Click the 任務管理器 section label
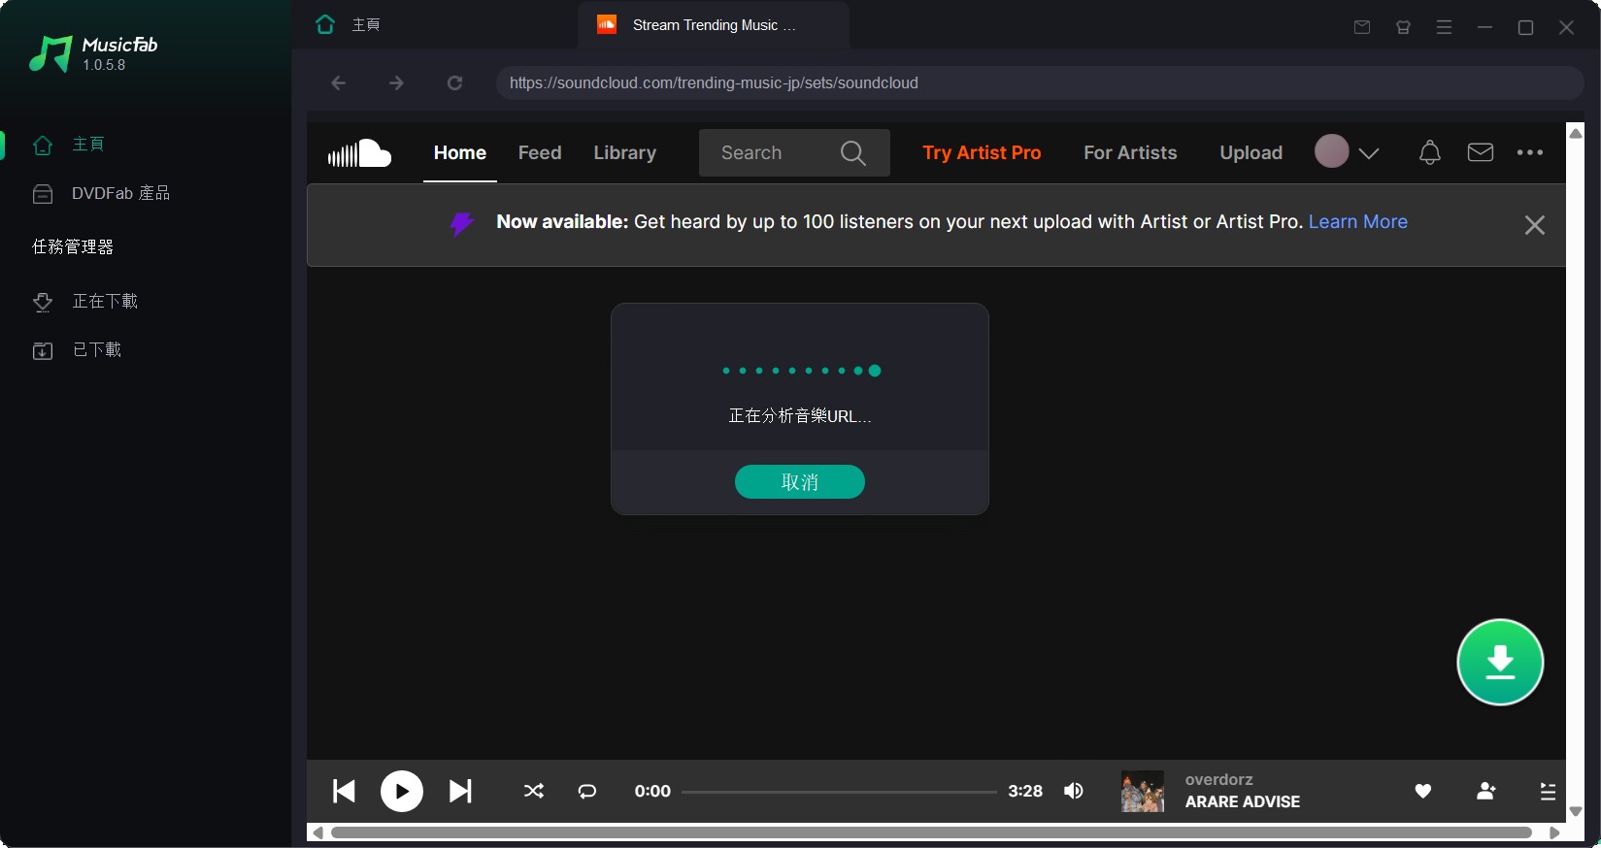Screen dimensions: 1601x848 (x=73, y=247)
